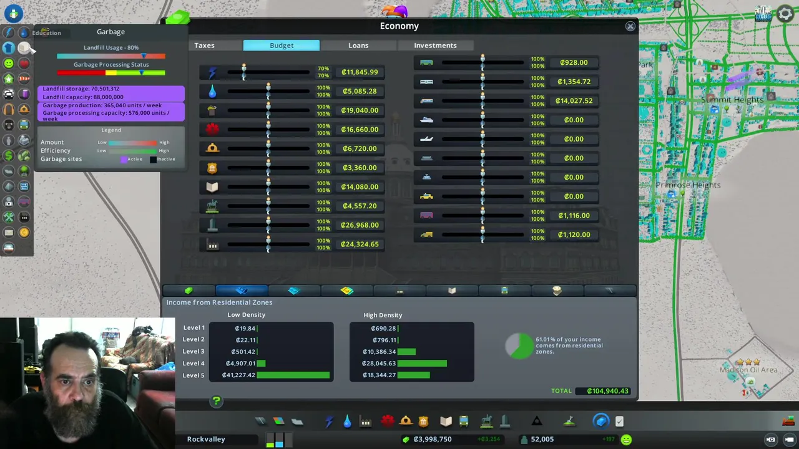Open the Roads build menu
This screenshot has height=449, width=799.
[260, 422]
